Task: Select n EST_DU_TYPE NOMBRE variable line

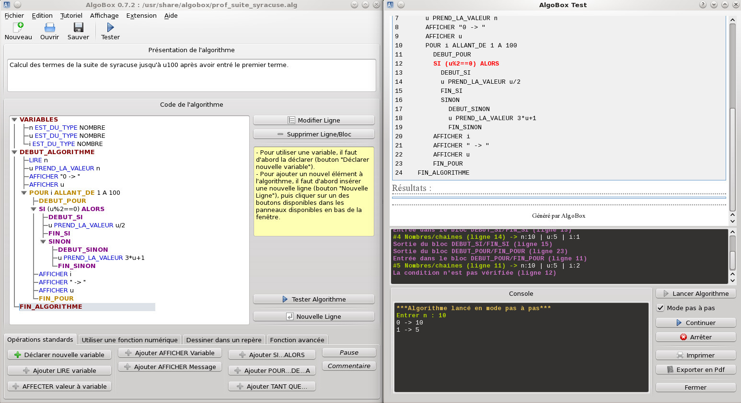Action: [67, 128]
